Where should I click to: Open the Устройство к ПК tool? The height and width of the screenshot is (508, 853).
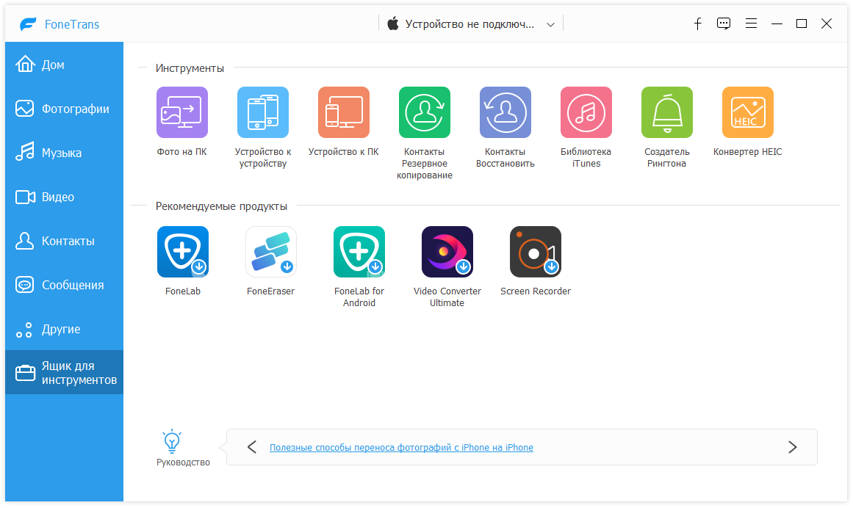tap(344, 112)
